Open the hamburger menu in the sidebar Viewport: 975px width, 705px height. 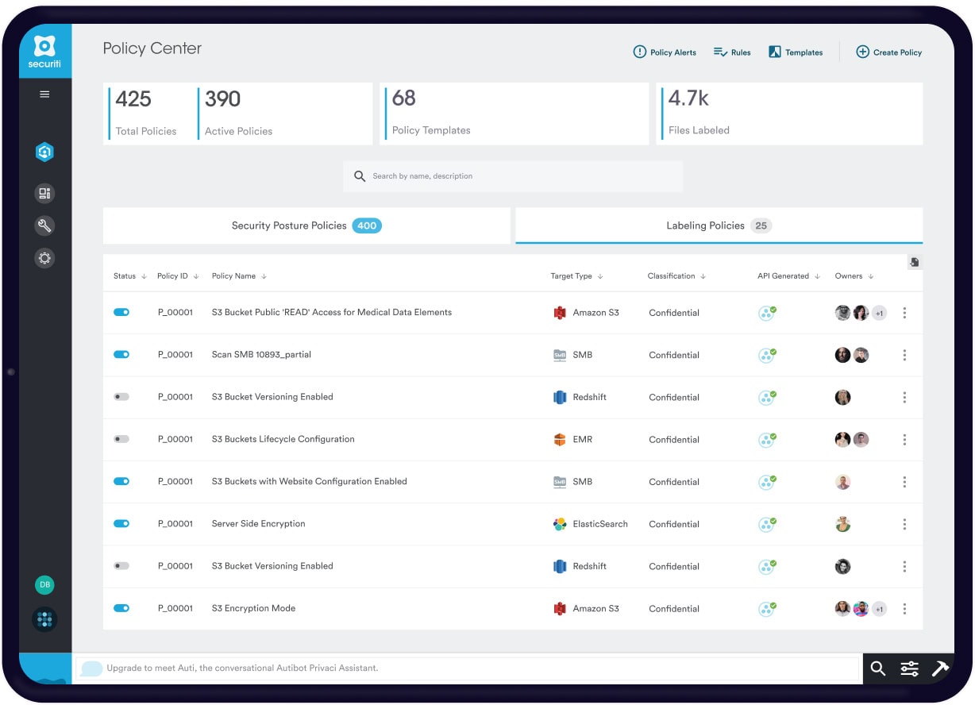tap(44, 94)
